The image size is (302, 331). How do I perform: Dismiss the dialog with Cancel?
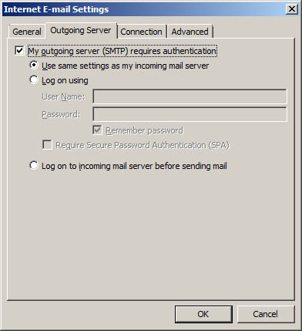tap(265, 314)
